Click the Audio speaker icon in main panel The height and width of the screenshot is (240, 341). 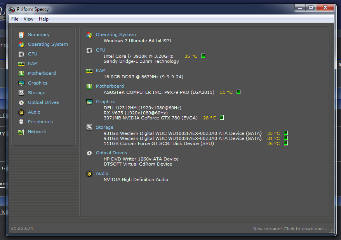[x=89, y=174]
